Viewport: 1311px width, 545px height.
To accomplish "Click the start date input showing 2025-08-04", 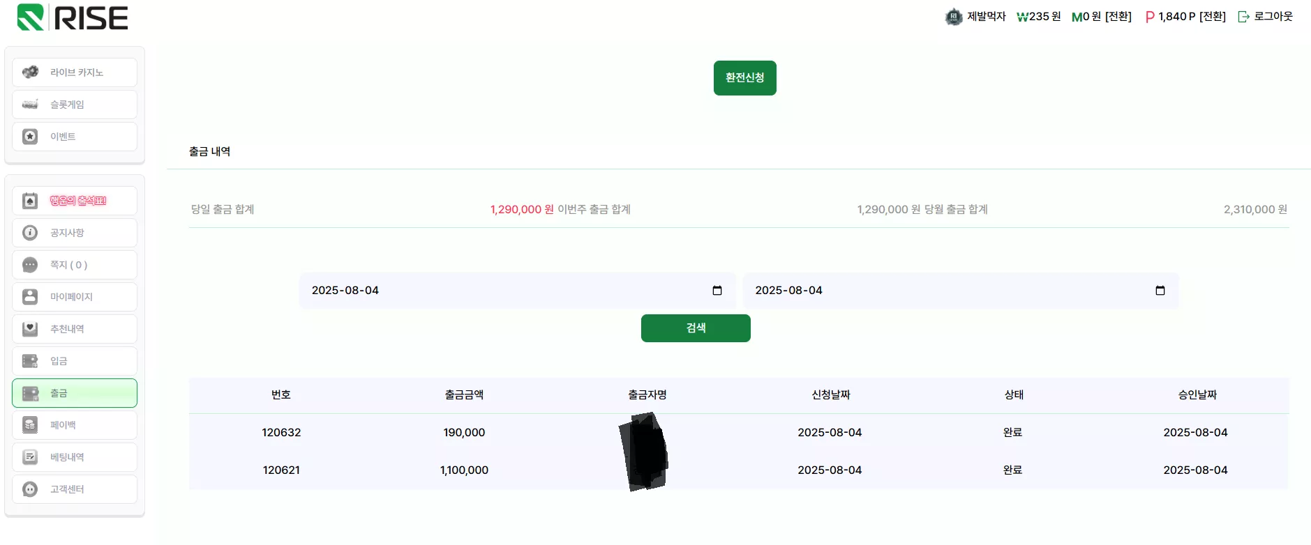I will click(x=517, y=291).
